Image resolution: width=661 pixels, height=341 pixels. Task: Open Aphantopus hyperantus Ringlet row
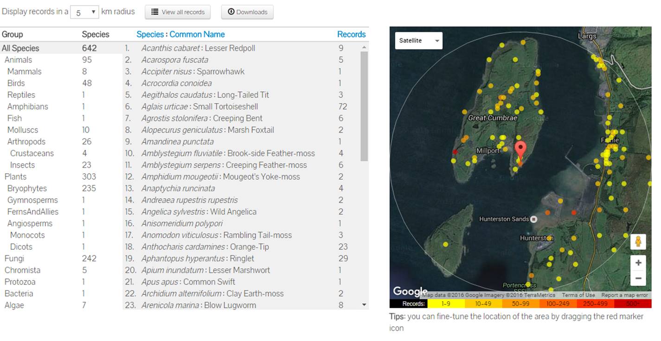(242, 259)
